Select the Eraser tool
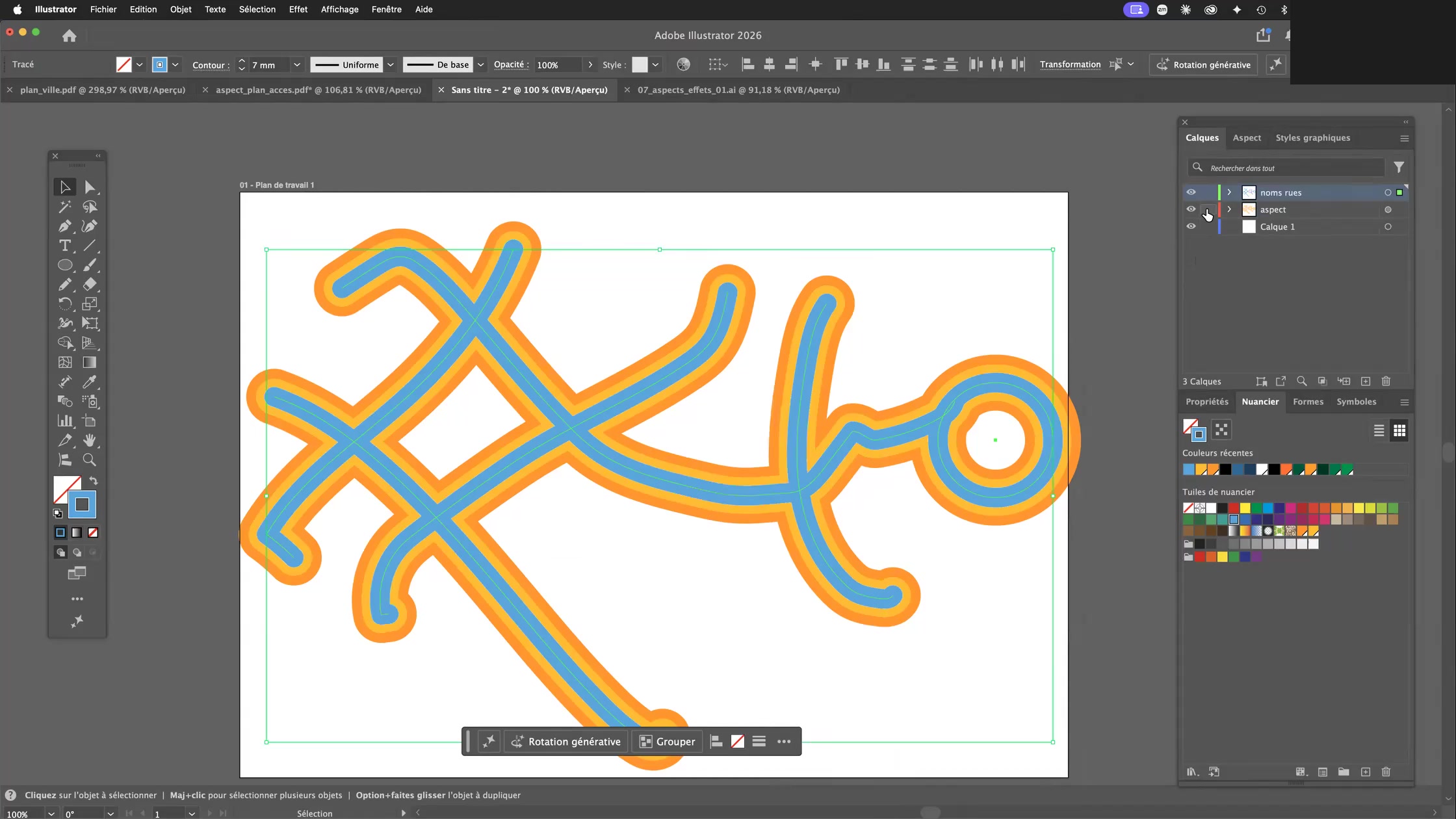This screenshot has height=819, width=1456. 90,285
